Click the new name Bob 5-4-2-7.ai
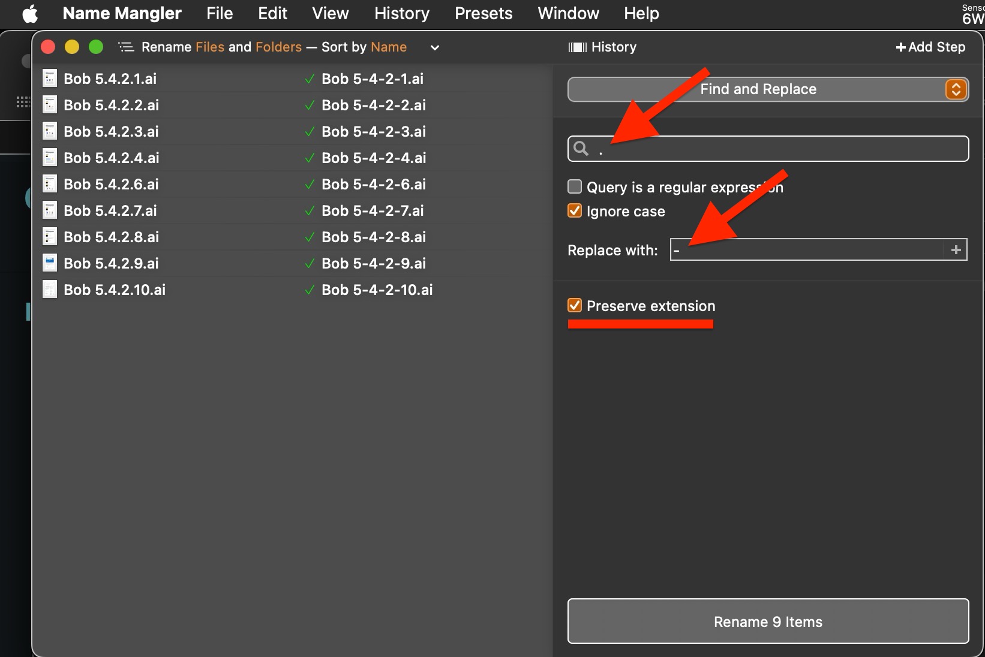The width and height of the screenshot is (985, 657). [x=373, y=210]
